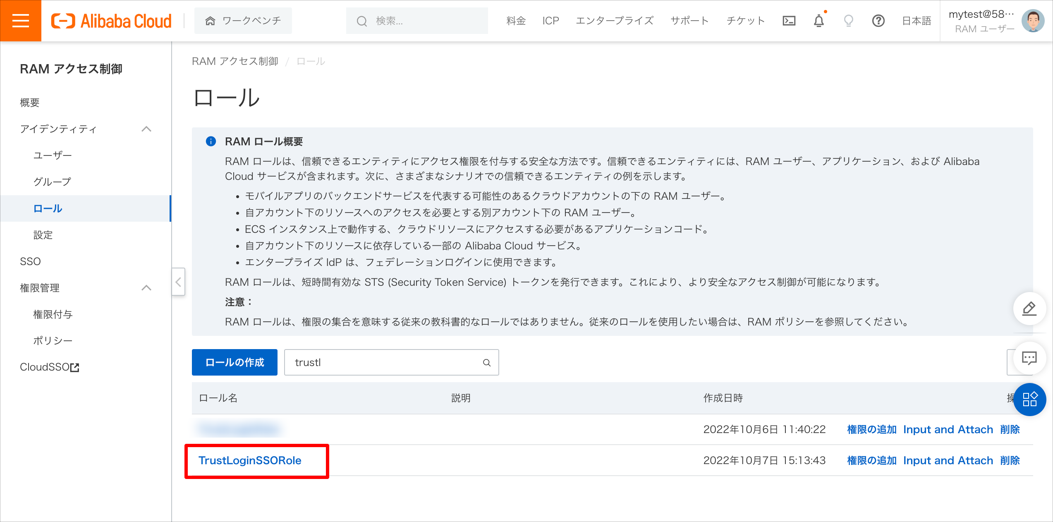The image size is (1053, 522).
Task: Click the 作成日時 column header
Action: [x=723, y=398]
